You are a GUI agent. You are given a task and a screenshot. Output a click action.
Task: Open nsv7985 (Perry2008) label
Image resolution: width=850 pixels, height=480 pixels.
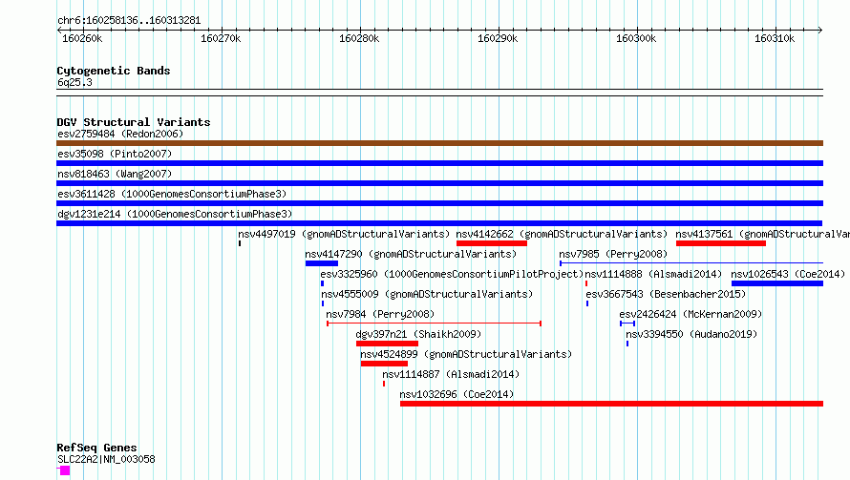(x=613, y=254)
